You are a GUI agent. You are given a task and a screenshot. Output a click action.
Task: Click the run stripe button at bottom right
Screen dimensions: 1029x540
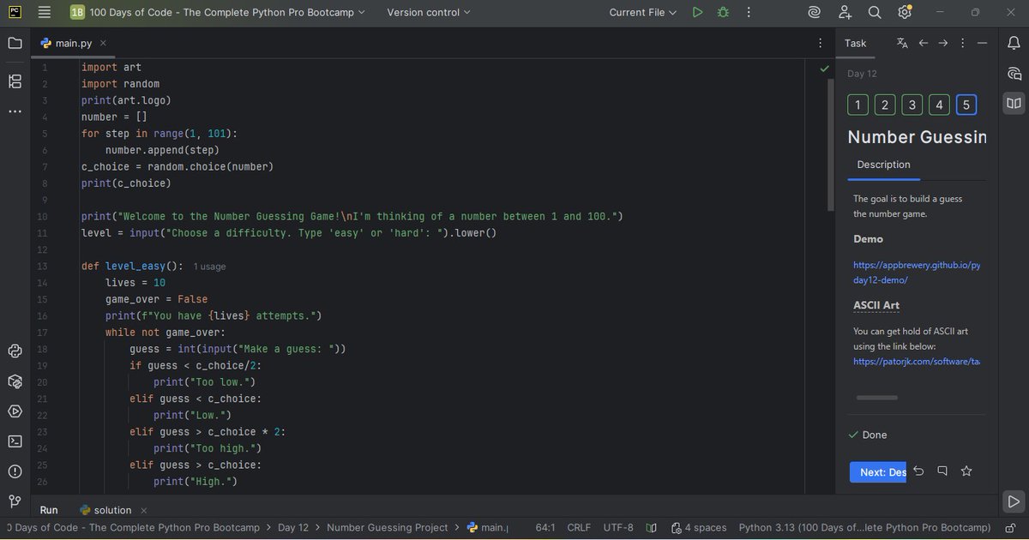coord(1014,501)
